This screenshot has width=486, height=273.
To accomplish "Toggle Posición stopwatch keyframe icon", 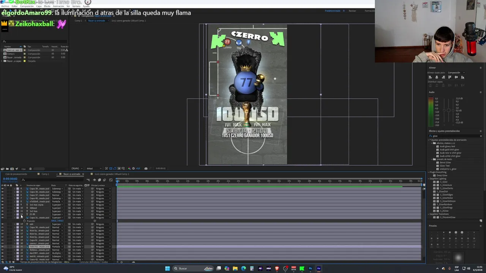I will pyautogui.click(x=24, y=221).
